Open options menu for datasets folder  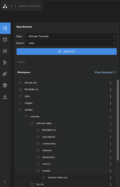[x=111, y=151]
